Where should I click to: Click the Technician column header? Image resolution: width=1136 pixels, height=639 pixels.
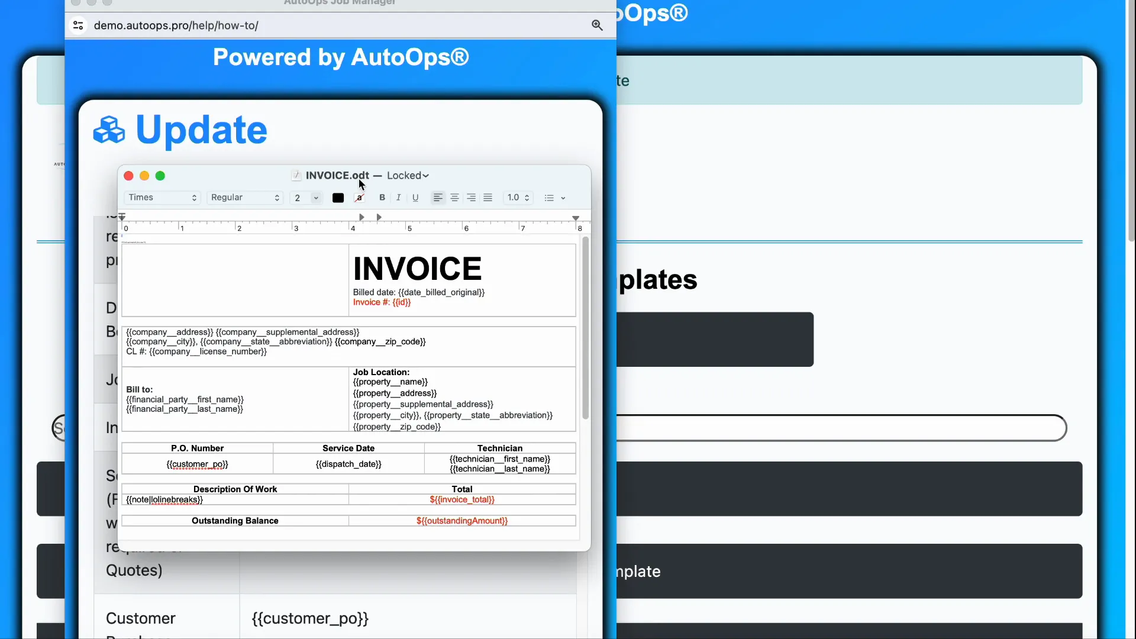tap(500, 448)
